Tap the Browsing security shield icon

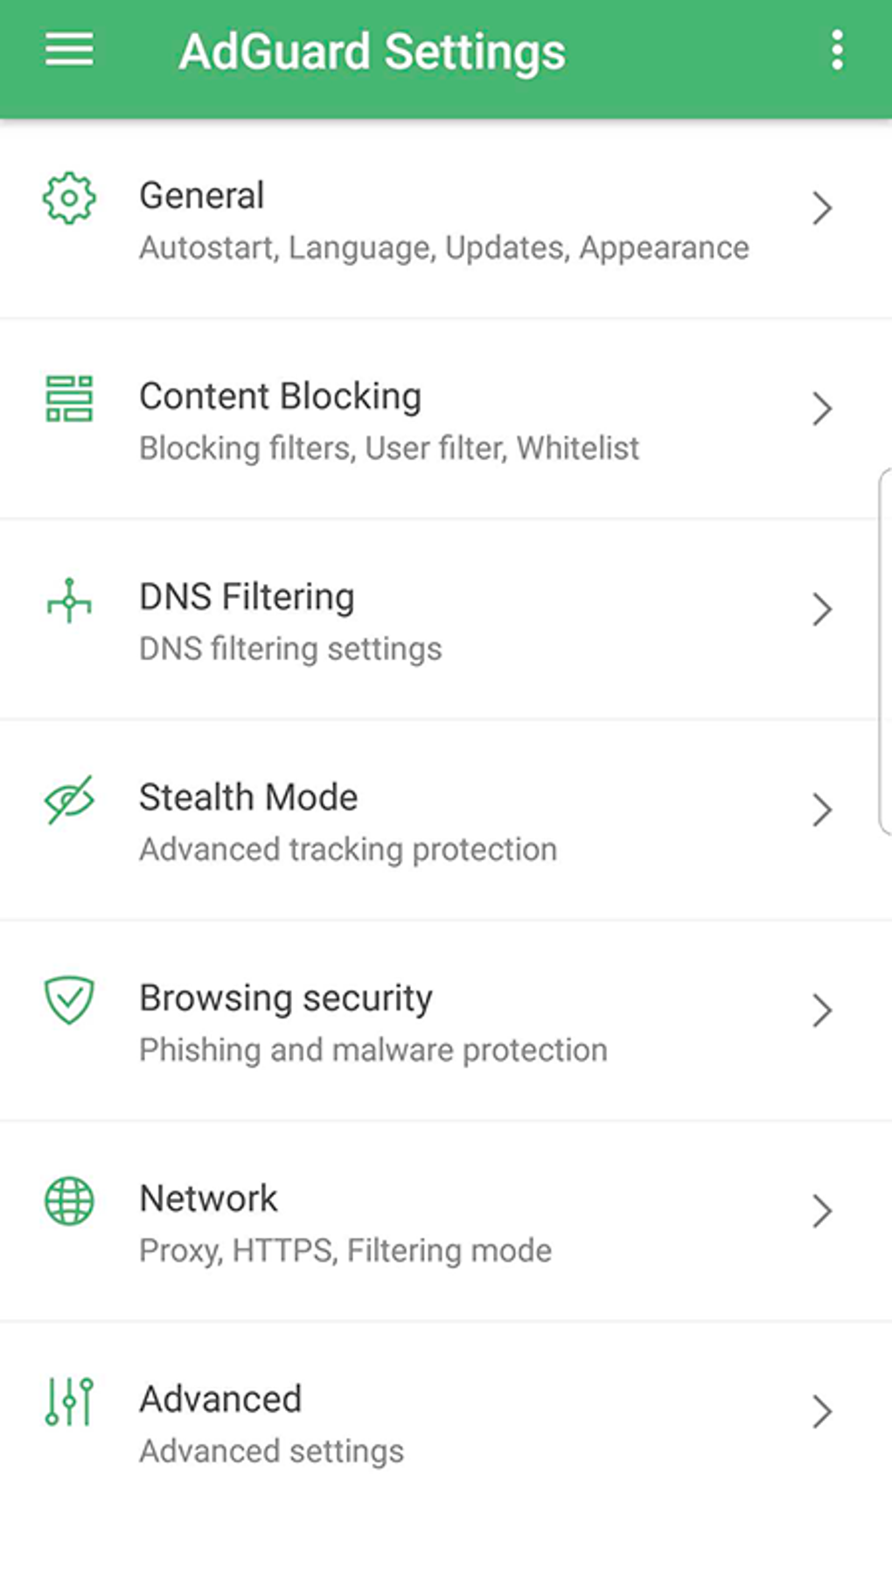click(x=69, y=999)
